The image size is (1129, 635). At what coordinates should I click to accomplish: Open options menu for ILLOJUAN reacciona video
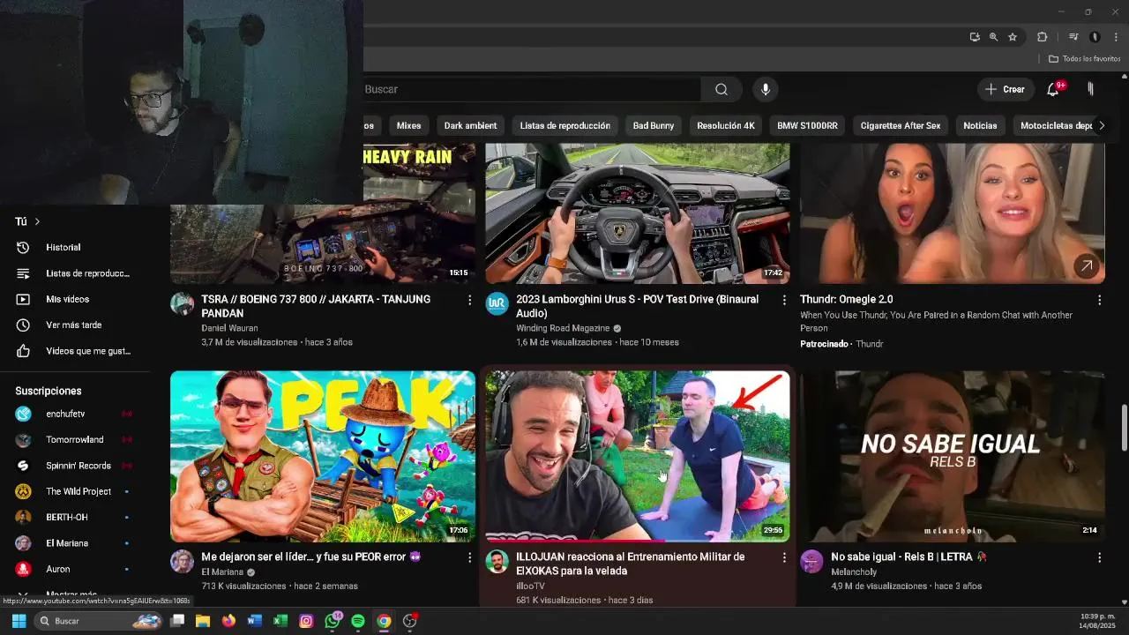click(784, 557)
